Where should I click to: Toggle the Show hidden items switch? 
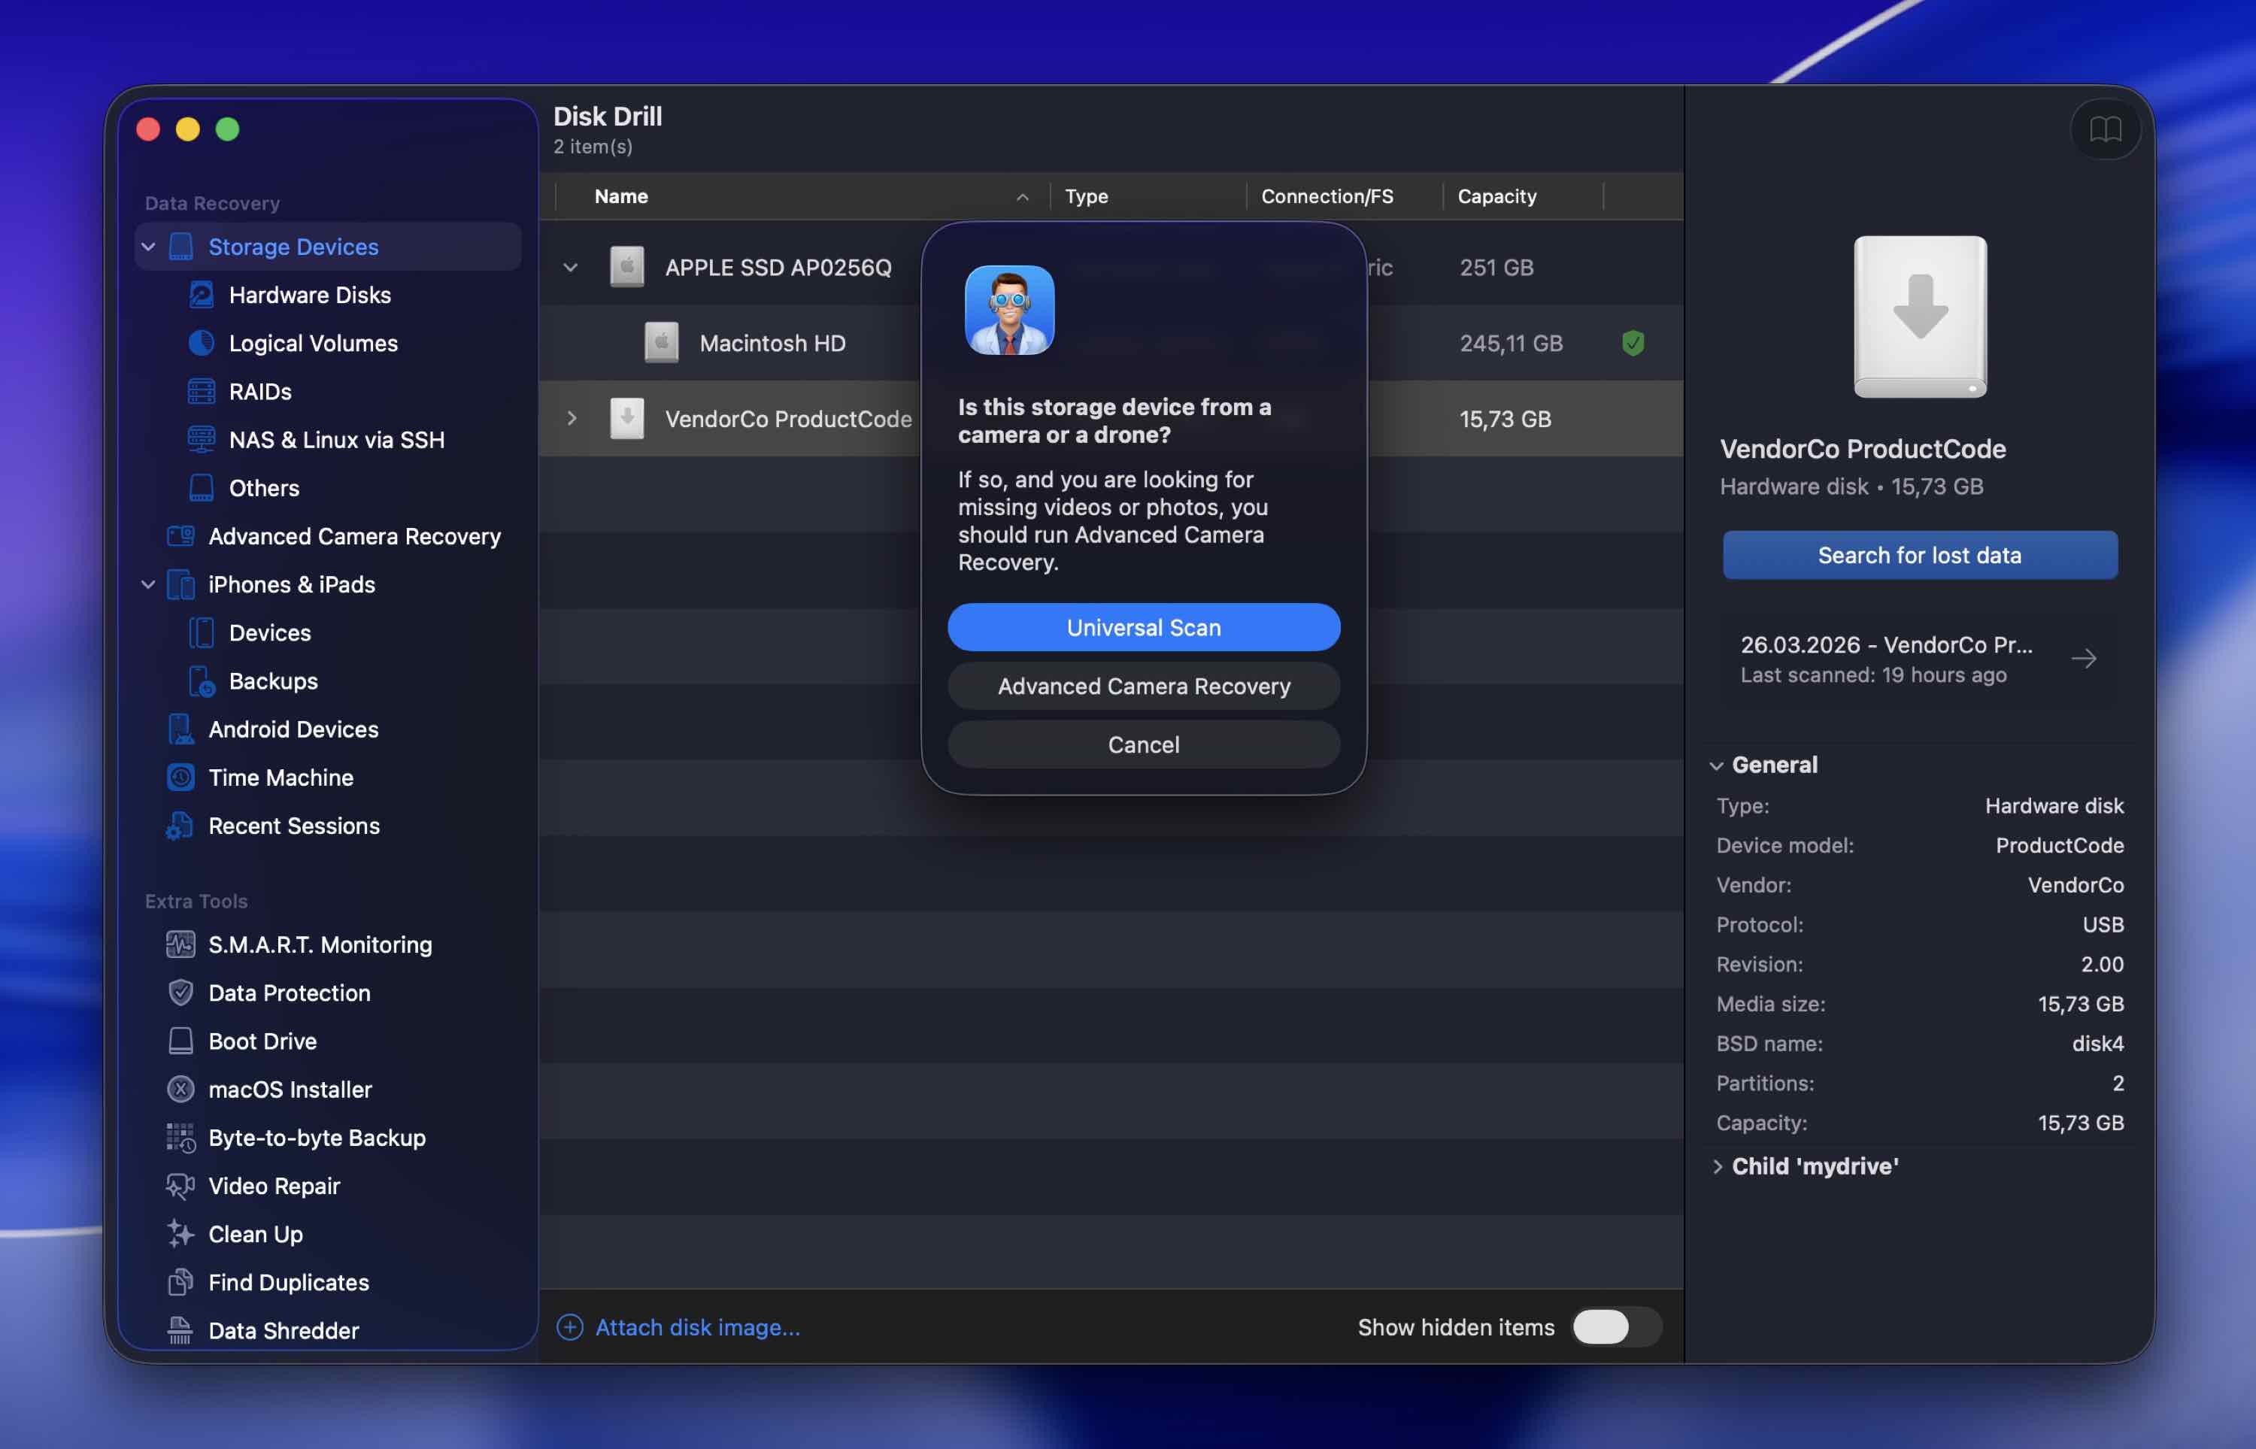pos(1616,1326)
